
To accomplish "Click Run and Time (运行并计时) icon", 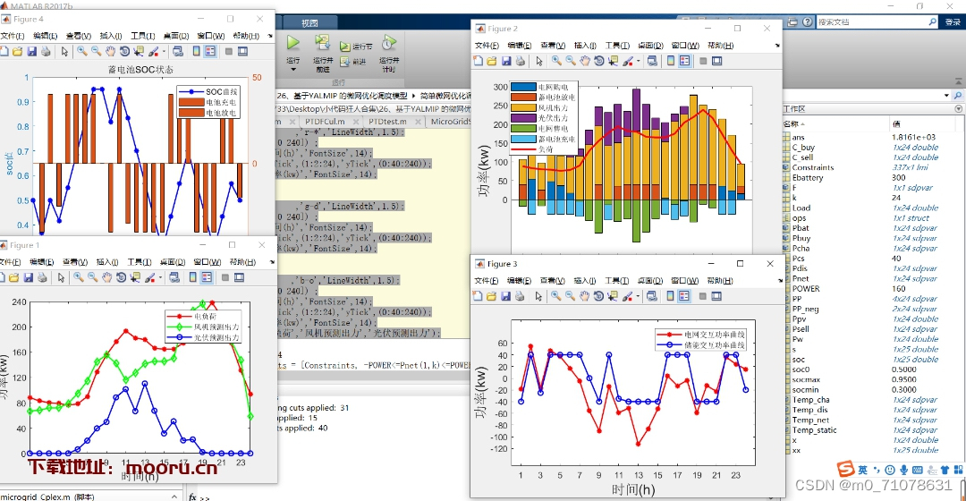I will pyautogui.click(x=389, y=43).
